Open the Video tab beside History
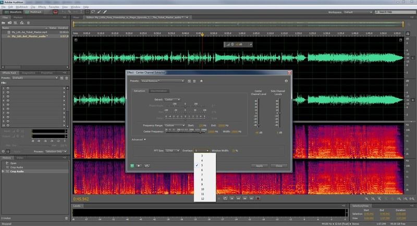 20,158
